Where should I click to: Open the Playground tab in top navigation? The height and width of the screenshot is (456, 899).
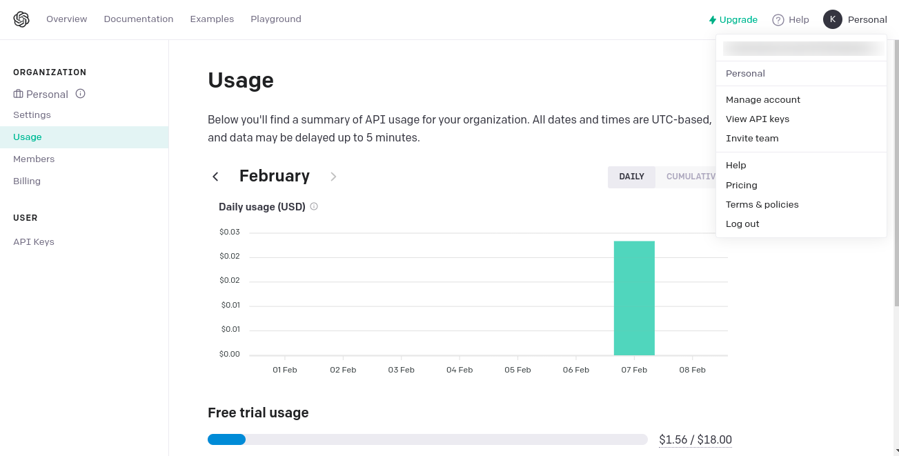point(276,19)
